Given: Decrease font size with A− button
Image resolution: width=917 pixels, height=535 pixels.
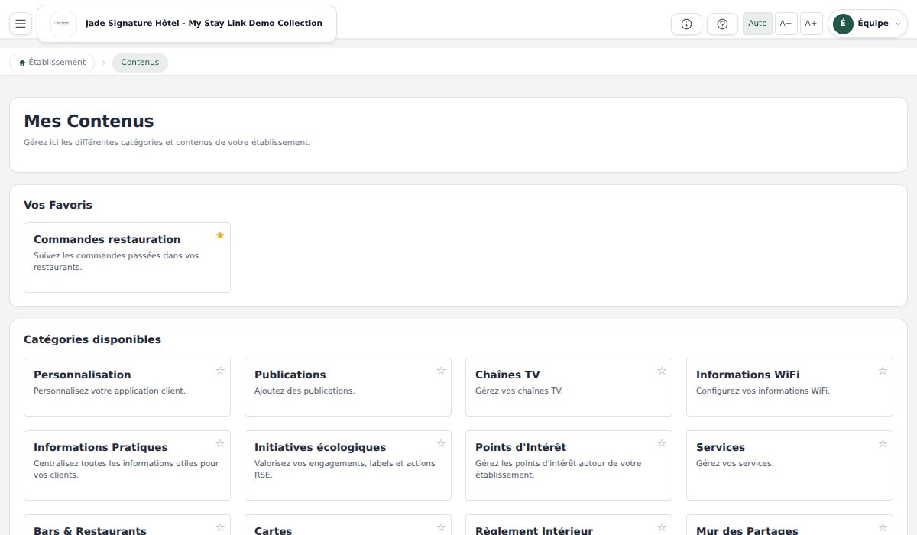Looking at the screenshot, I should (x=786, y=24).
